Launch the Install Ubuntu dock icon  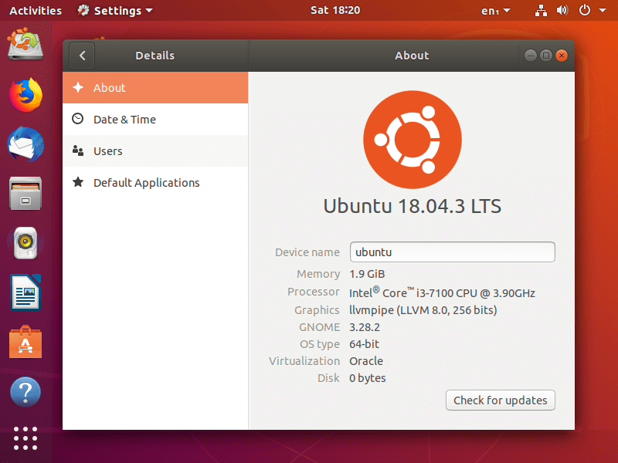25,44
